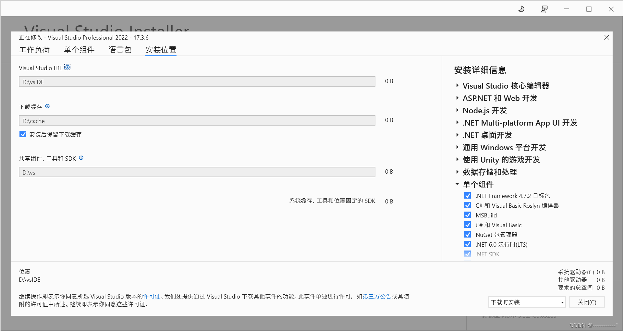Image resolution: width=623 pixels, height=331 pixels.
Task: Show info tooltip beside 共享组件、工具和 SDK
Action: point(81,158)
